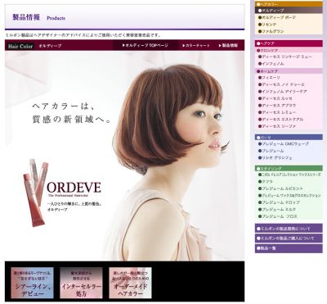
Task: Open プレジューム ルビエント link
Action: point(280,188)
